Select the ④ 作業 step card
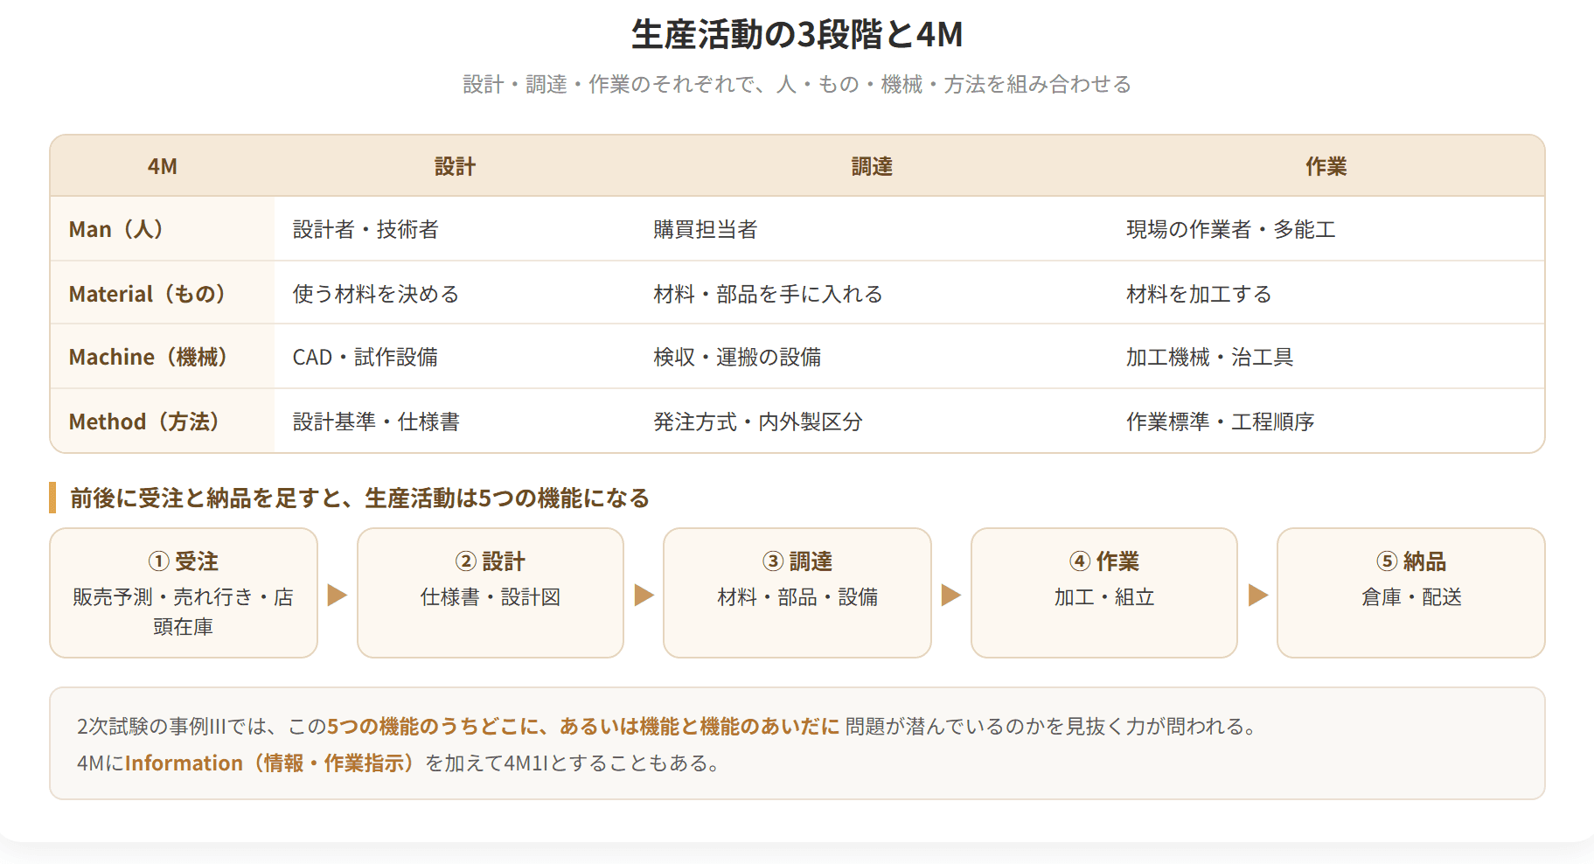Image resolution: width=1594 pixels, height=864 pixels. tap(1104, 593)
